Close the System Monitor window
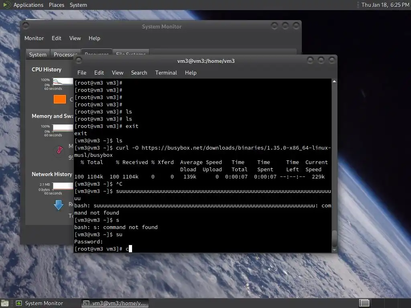Screen dimensions: 411x308 pyautogui.click(x=296, y=26)
